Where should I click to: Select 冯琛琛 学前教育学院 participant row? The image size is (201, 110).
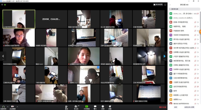(184, 35)
